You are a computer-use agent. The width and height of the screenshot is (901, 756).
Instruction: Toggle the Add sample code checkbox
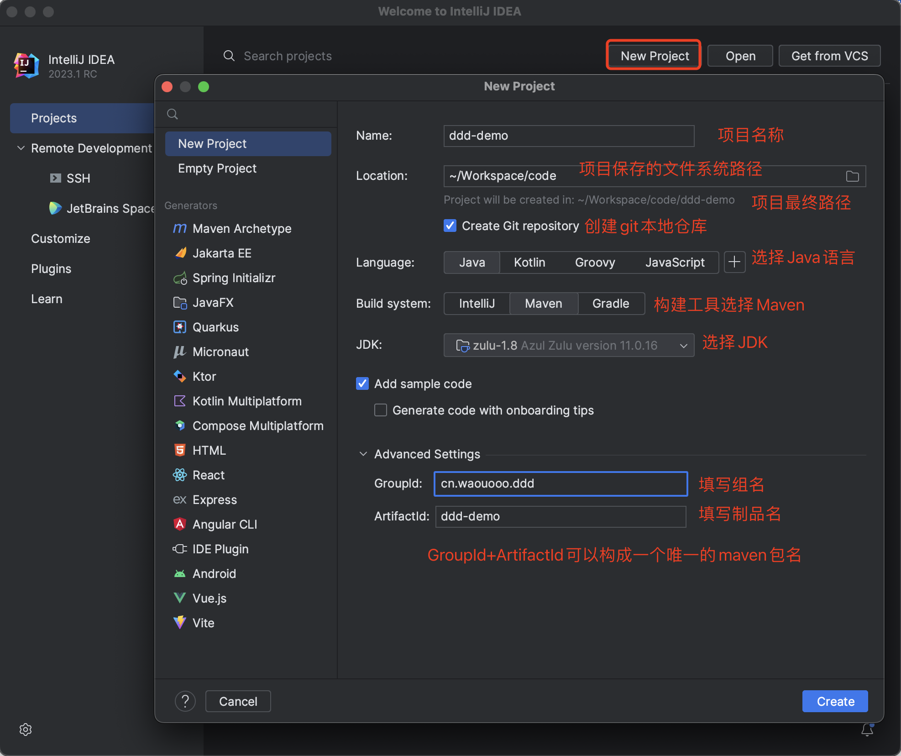[x=362, y=383]
